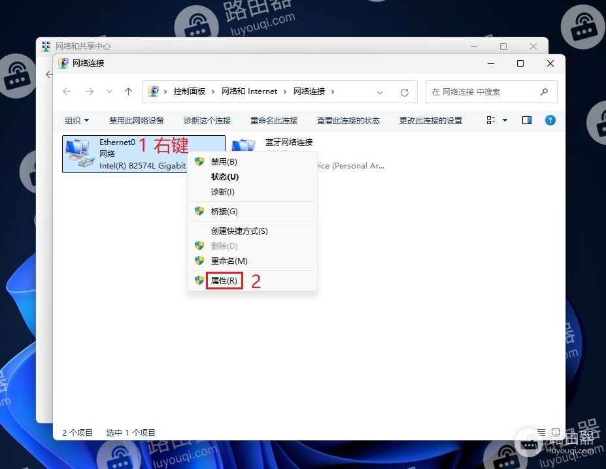This screenshot has width=606, height=469.
Task: Click the 2 个项目 status text
Action: (x=77, y=432)
